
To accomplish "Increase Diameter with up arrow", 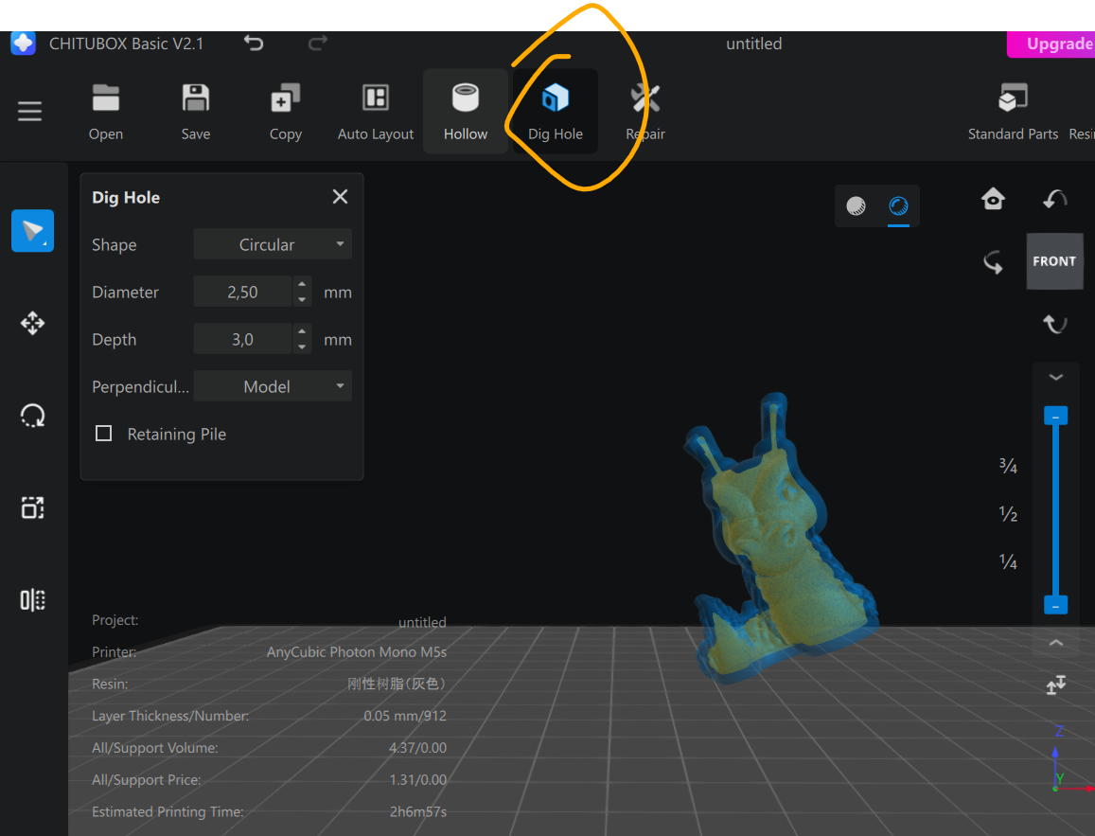I will coord(302,284).
